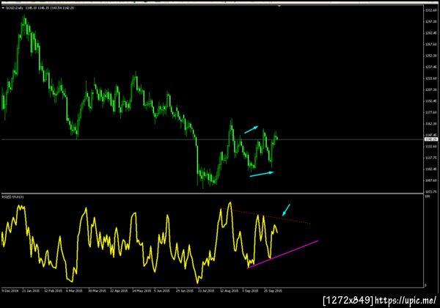Click the 5 Jun 2015 date label

(x=162, y=291)
